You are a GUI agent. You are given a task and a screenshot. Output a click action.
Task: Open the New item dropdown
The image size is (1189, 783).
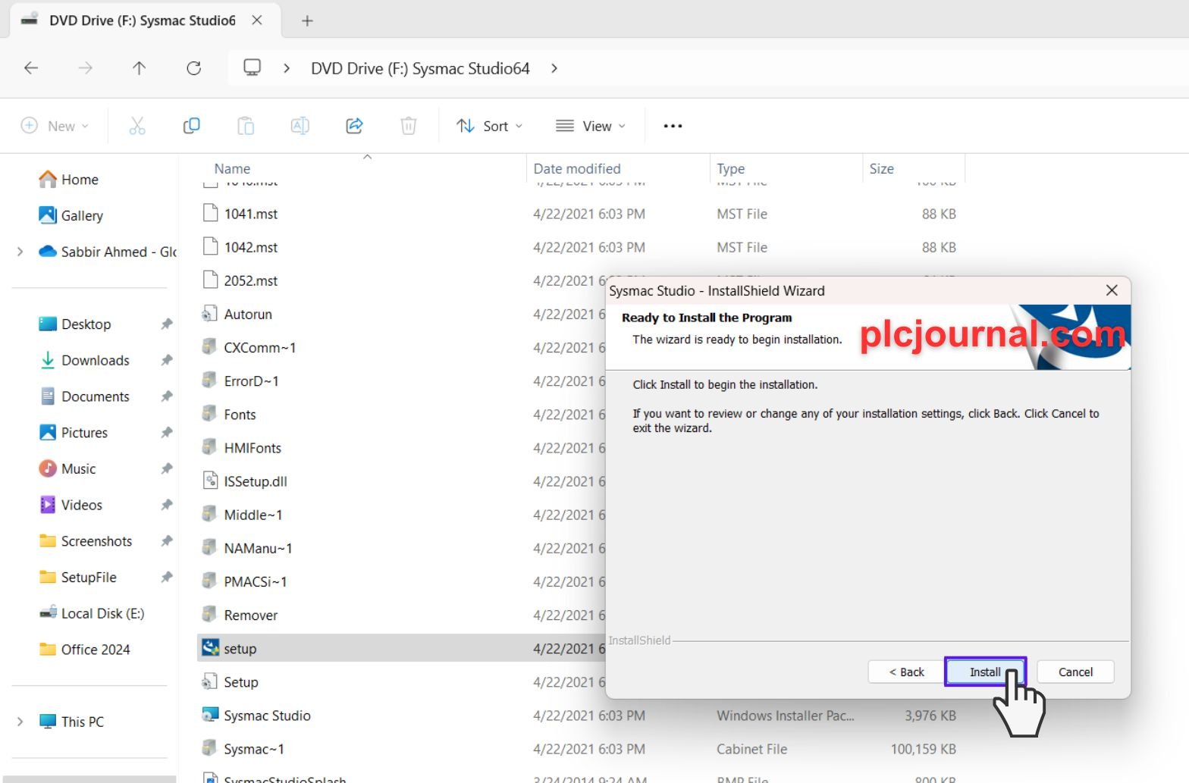pos(55,126)
